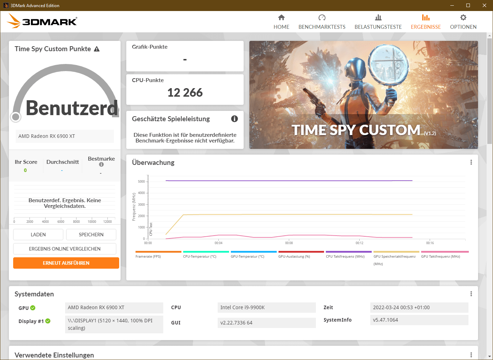Open the BENCHMARKTESTS tab
This screenshot has width=493, height=360.
point(322,22)
